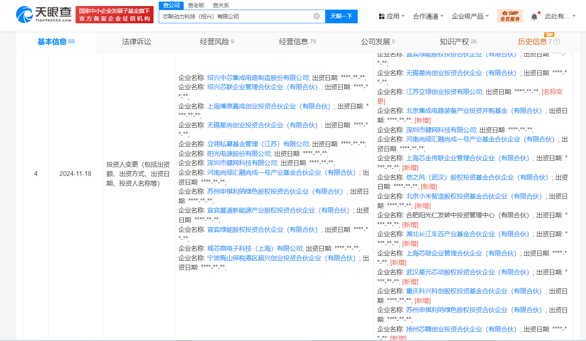The height and width of the screenshot is (341, 586).
Task: Open the SVIP 会员服务 badge
Action: point(510,16)
